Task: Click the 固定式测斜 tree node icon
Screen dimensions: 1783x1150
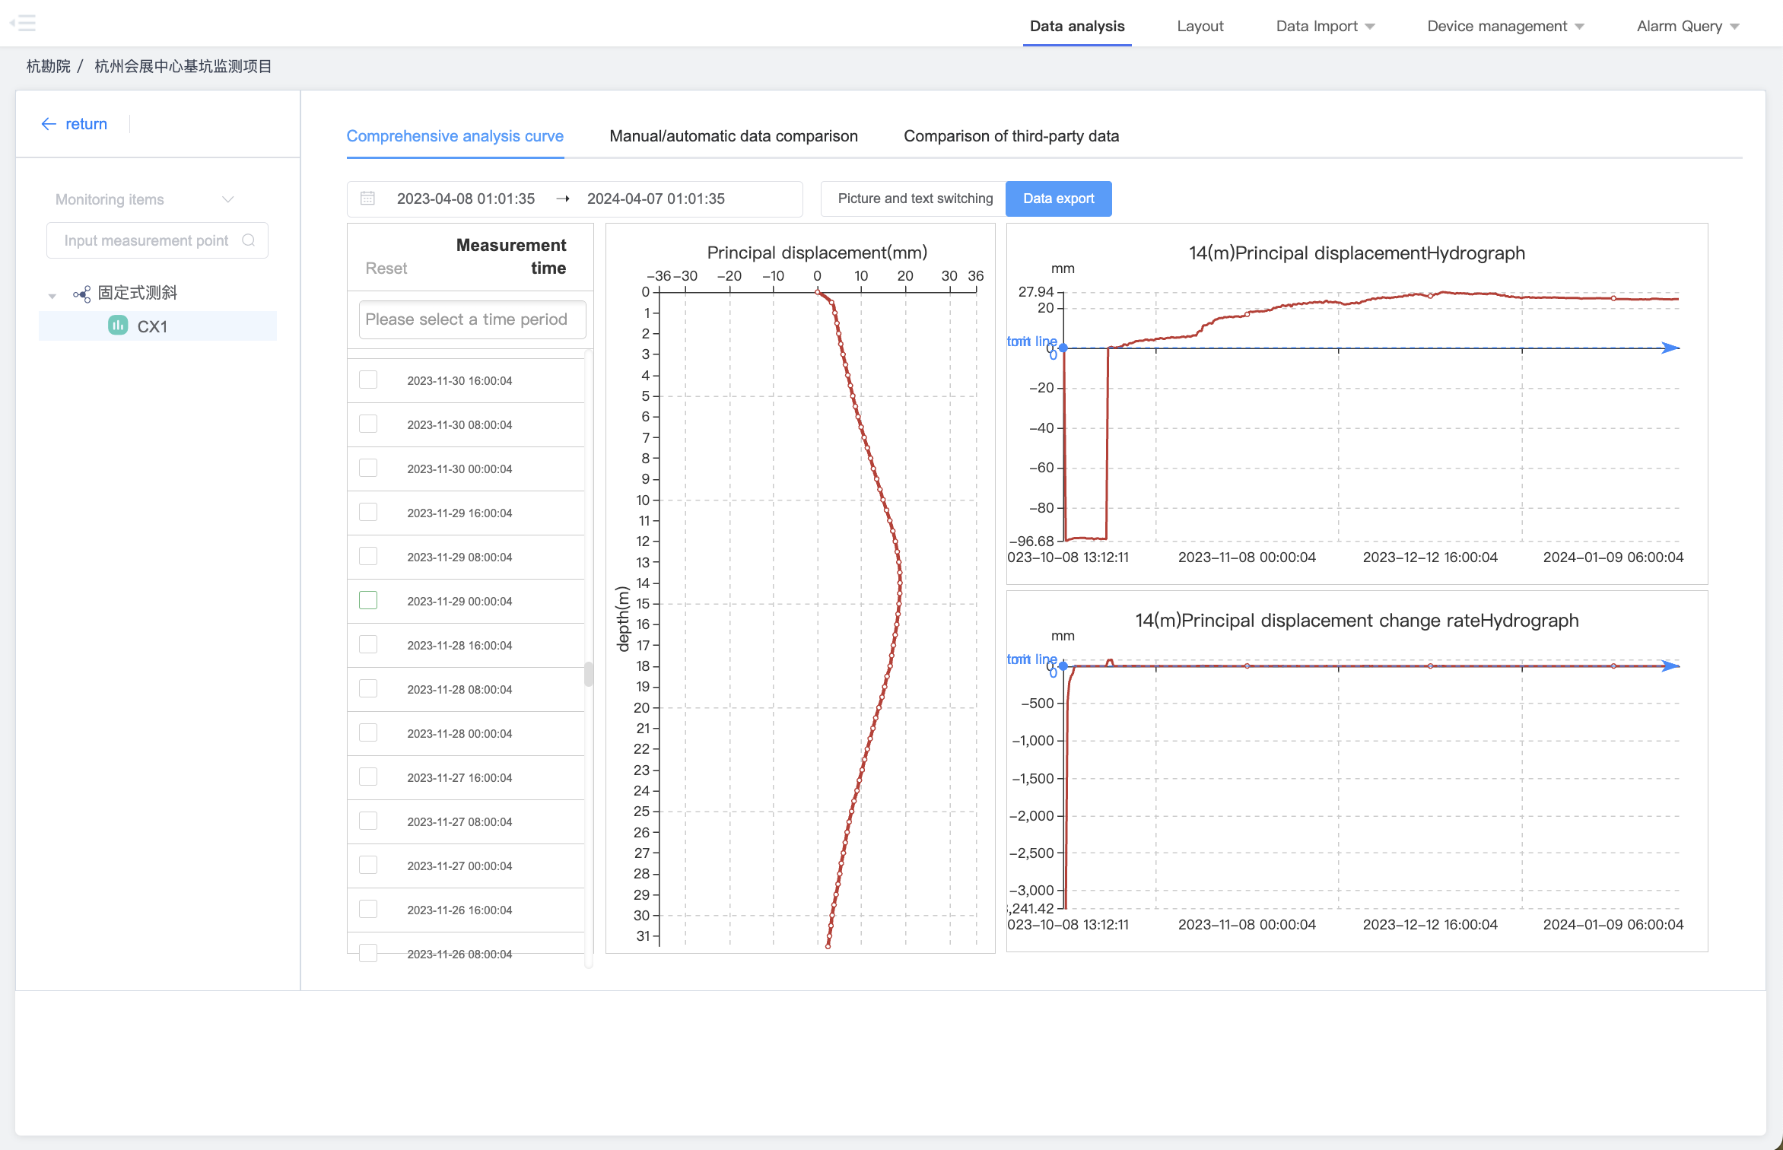Action: 81,294
